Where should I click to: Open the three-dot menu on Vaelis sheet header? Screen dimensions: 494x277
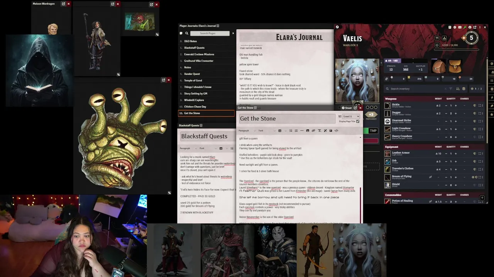(x=480, y=27)
